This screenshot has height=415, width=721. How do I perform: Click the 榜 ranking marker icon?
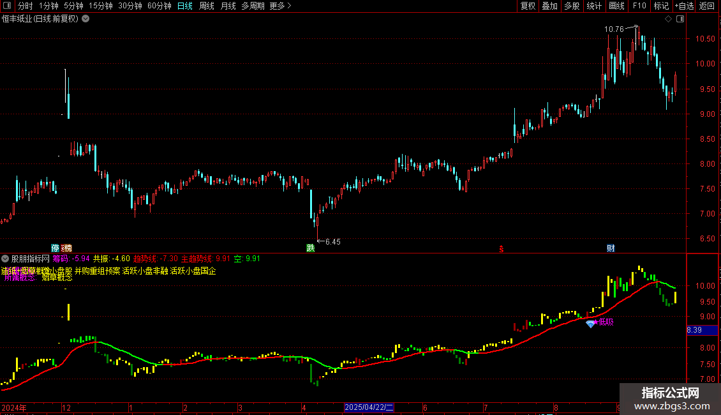(68, 248)
